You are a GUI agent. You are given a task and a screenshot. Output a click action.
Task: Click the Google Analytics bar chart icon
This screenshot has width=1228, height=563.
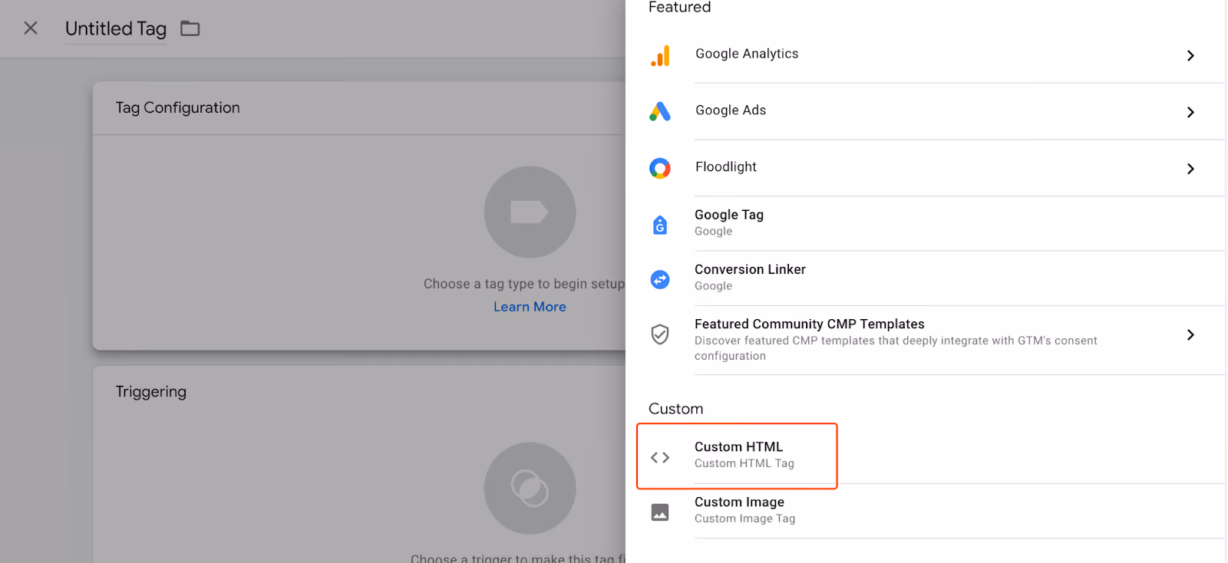point(660,55)
